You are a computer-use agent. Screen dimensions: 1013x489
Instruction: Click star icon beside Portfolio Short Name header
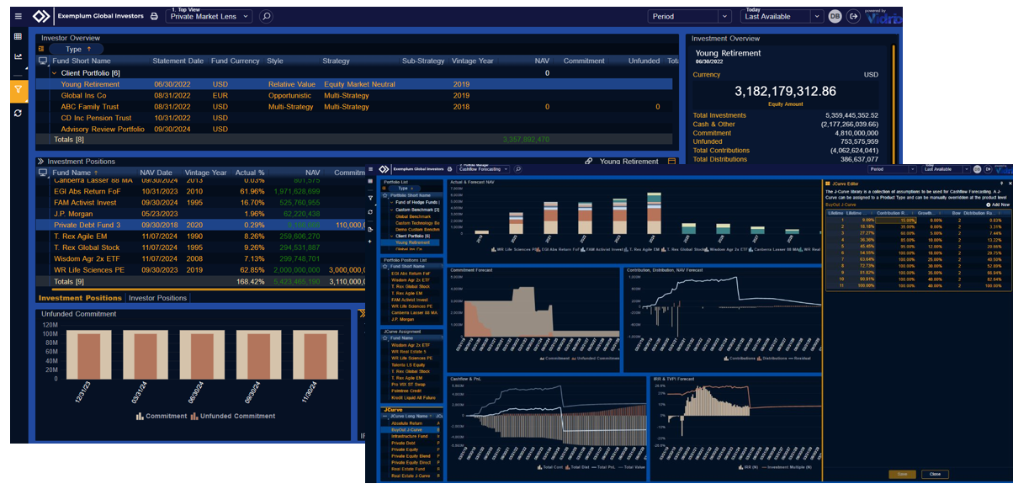coord(385,195)
